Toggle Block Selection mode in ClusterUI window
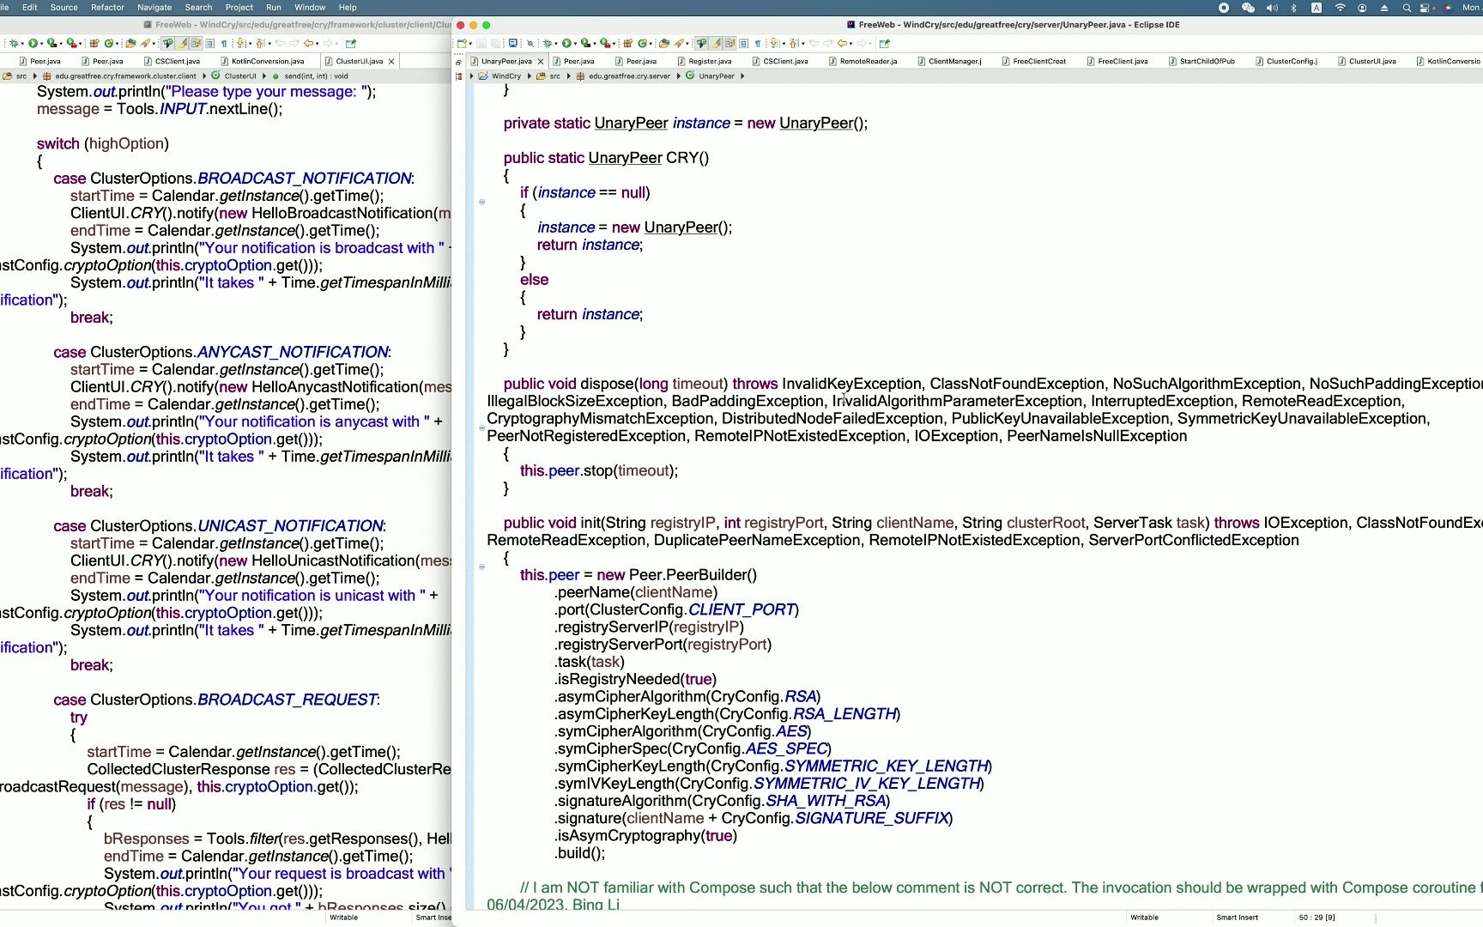The width and height of the screenshot is (1483, 927). 209,43
